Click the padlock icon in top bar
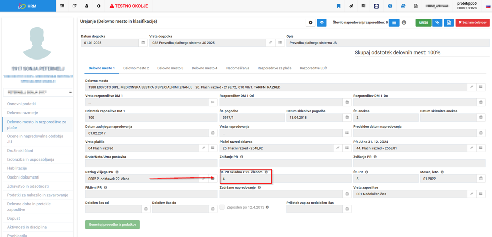 pos(87,6)
